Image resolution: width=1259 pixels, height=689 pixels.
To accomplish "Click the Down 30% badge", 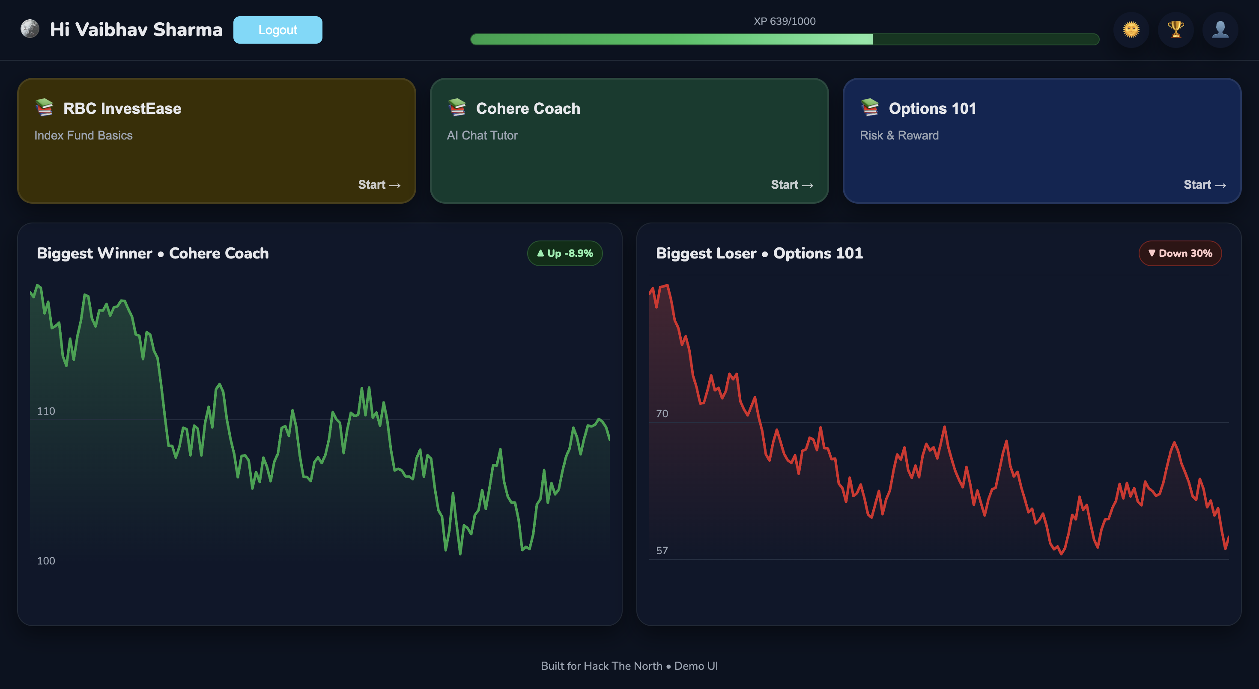I will (1180, 253).
